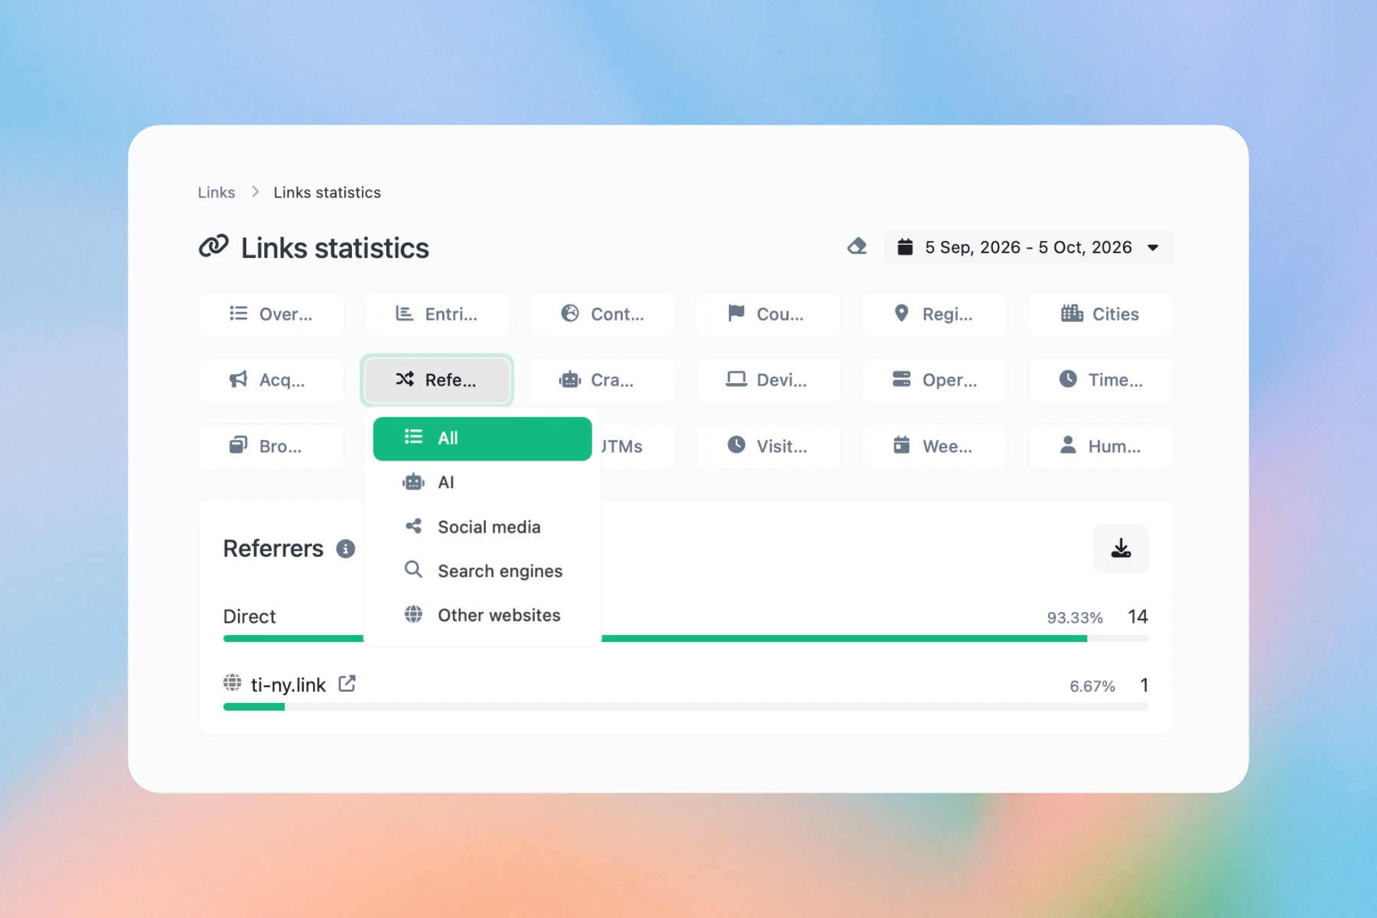The image size is (1377, 918).
Task: Open ti-ny.link external link icon
Action: click(x=347, y=684)
